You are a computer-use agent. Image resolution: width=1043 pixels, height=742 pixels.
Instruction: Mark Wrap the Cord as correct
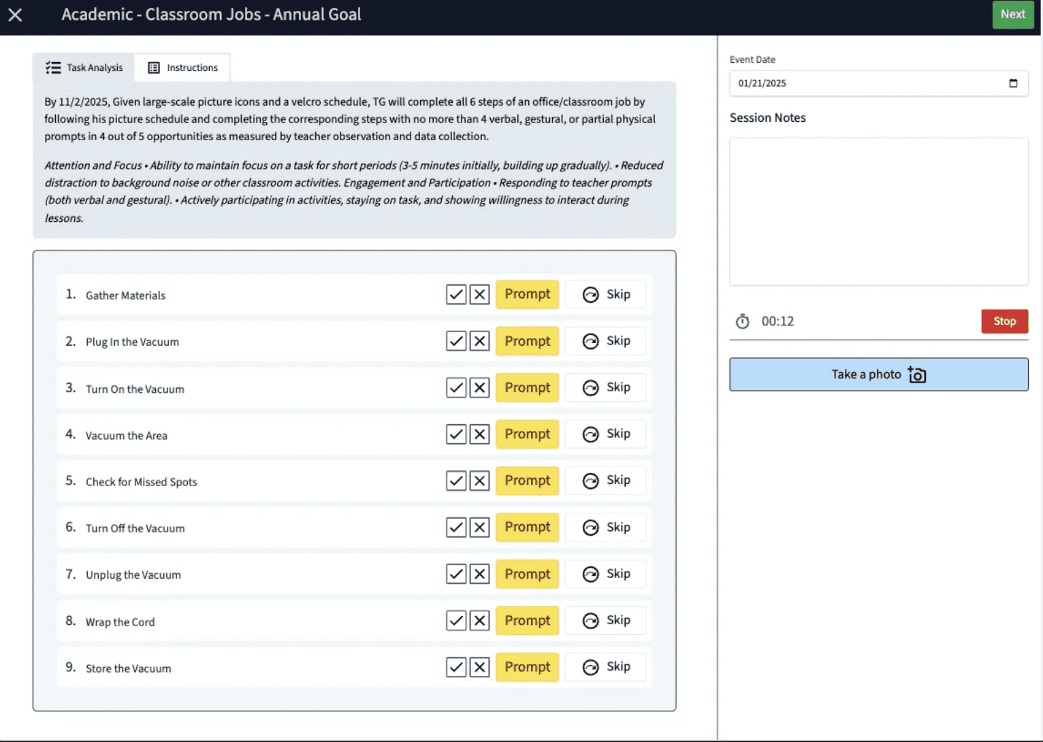pos(456,621)
